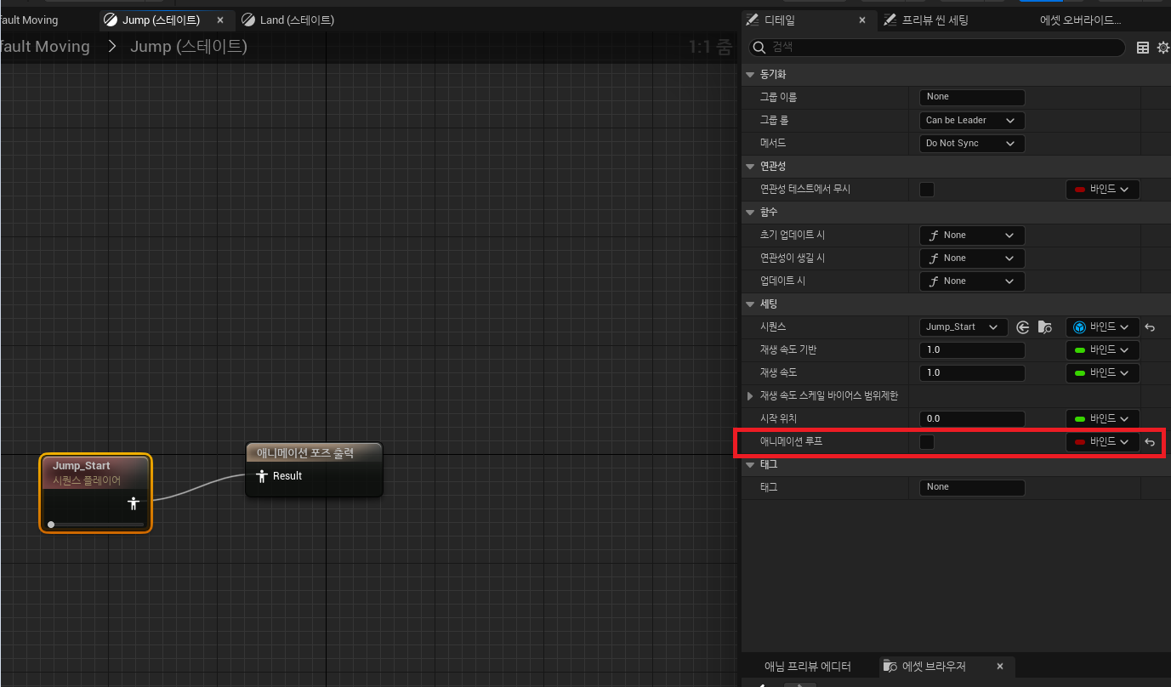Click the 태그 None field

(972, 488)
